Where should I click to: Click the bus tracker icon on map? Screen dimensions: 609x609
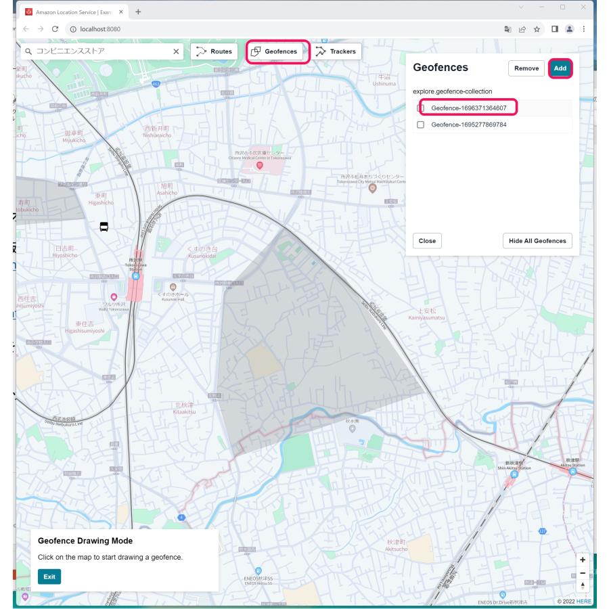tap(104, 227)
